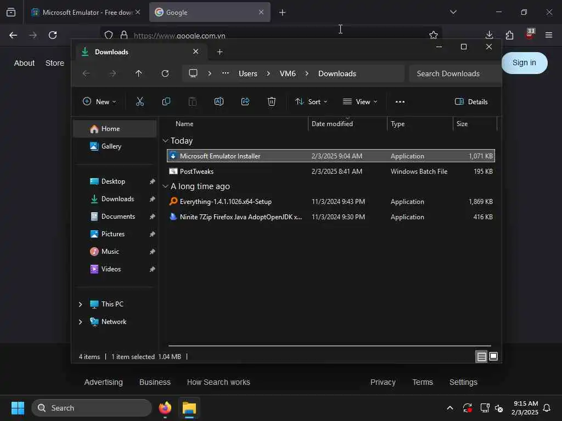Click the taskbar Search box
This screenshot has width=562, height=421.
pos(92,408)
